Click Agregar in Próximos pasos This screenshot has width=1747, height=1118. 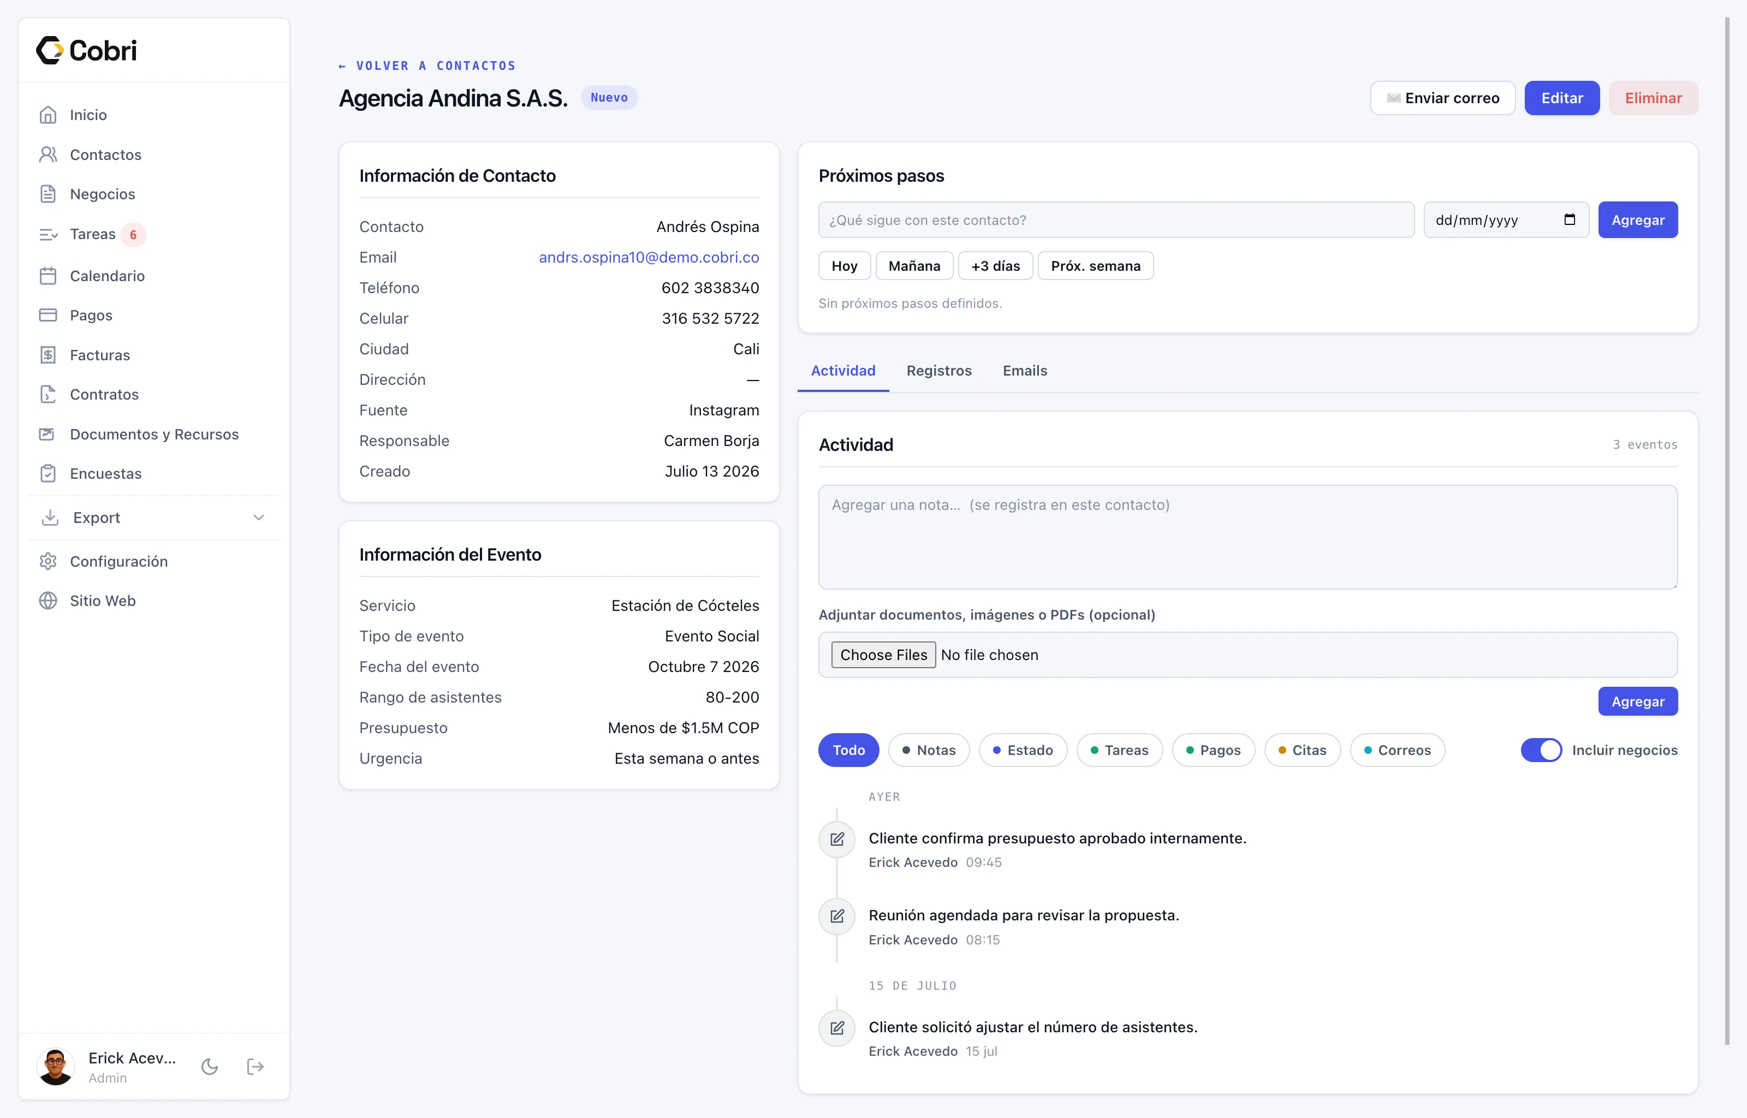coord(1637,220)
